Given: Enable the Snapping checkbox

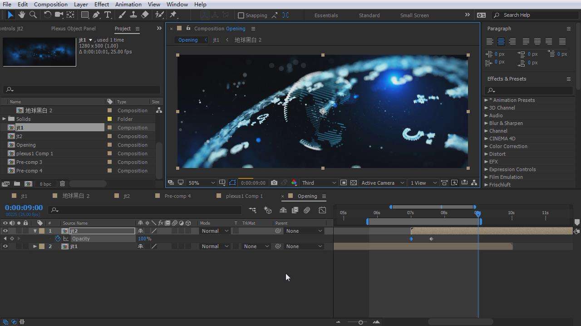Looking at the screenshot, I should [x=241, y=15].
